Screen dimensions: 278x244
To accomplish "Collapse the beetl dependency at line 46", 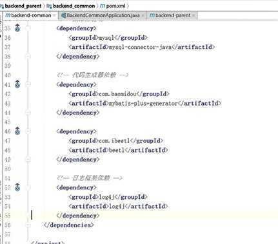I will pyautogui.click(x=28, y=131).
